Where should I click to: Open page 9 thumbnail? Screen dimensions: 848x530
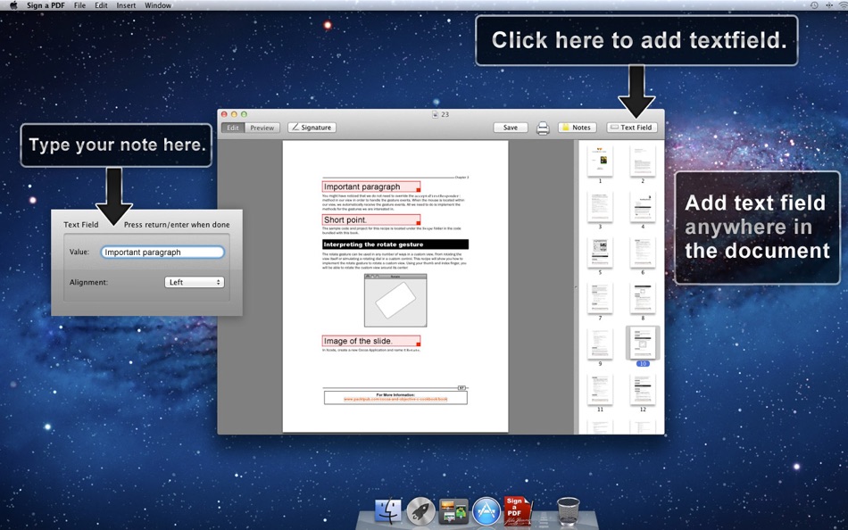pyautogui.click(x=601, y=344)
